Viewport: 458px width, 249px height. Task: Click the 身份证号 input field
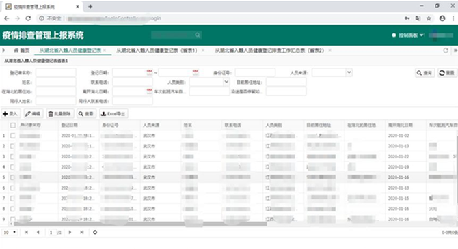coord(255,72)
